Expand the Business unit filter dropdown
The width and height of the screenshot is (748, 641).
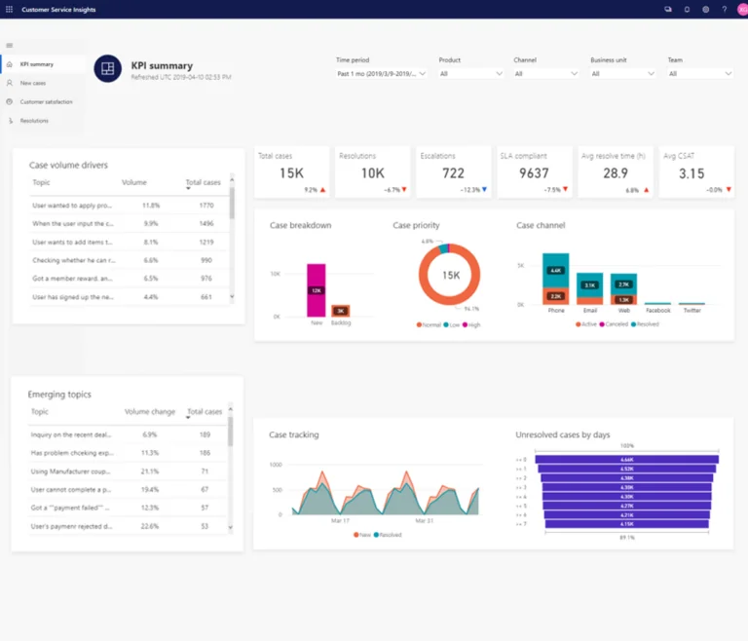623,73
